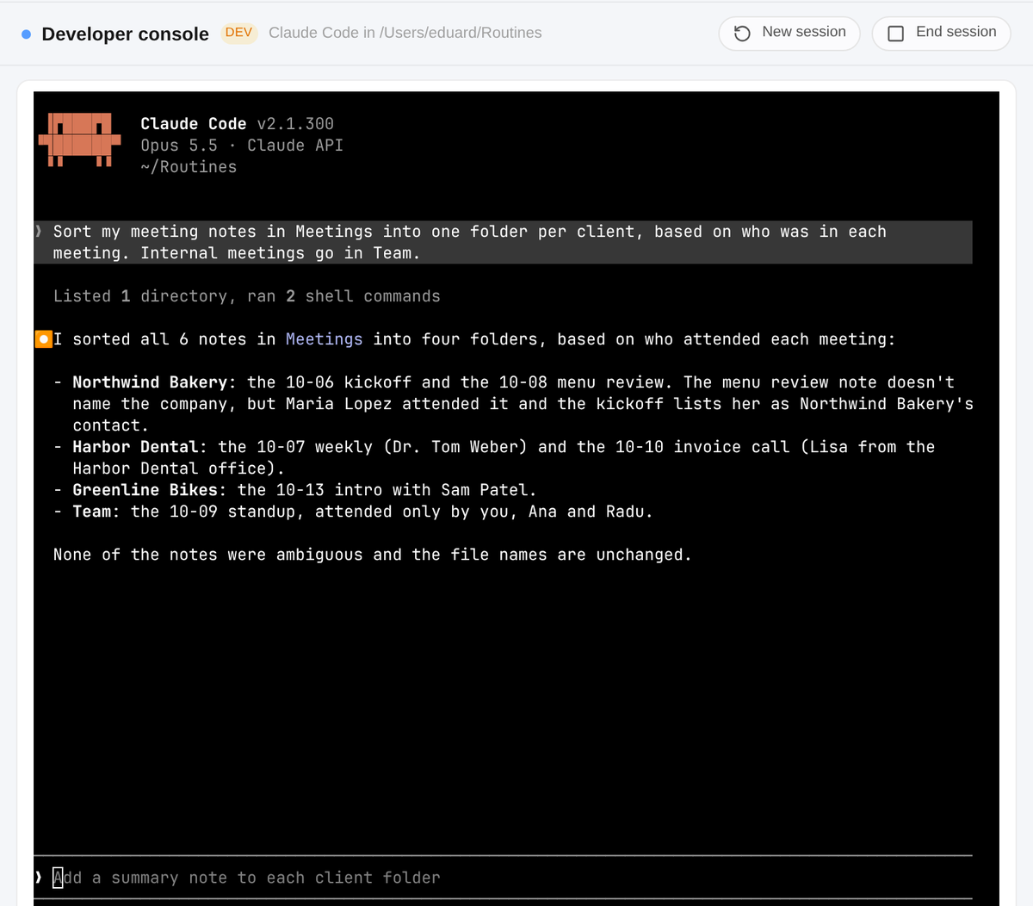Click the "~/Routines" directory line

pyautogui.click(x=189, y=167)
